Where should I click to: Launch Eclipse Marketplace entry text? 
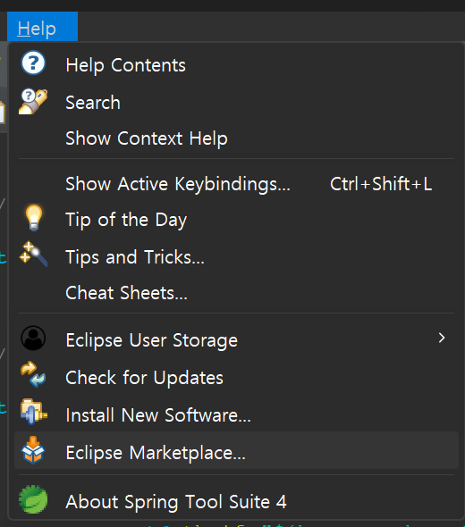pyautogui.click(x=156, y=453)
